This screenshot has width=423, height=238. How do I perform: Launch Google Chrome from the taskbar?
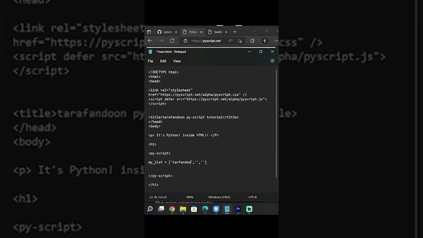(172, 209)
